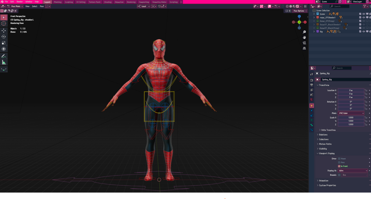This screenshot has width=371, height=199.
Task: Hide the Scene collection in viewport
Action: click(x=364, y=14)
